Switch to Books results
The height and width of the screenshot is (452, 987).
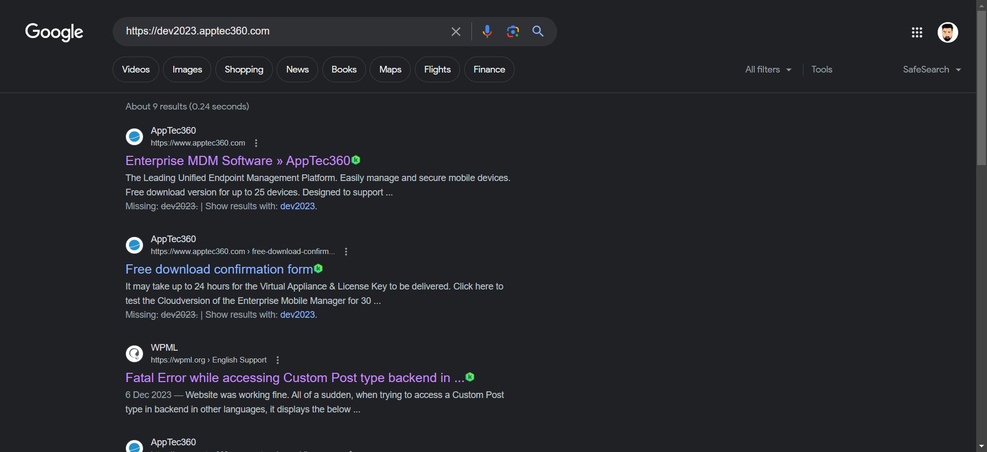[344, 69]
